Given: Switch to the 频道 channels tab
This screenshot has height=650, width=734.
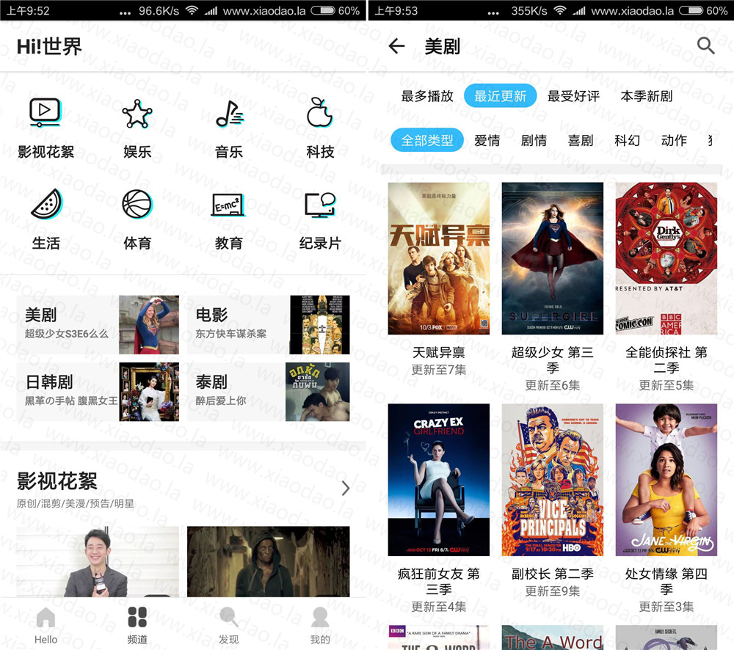Looking at the screenshot, I should click(137, 626).
